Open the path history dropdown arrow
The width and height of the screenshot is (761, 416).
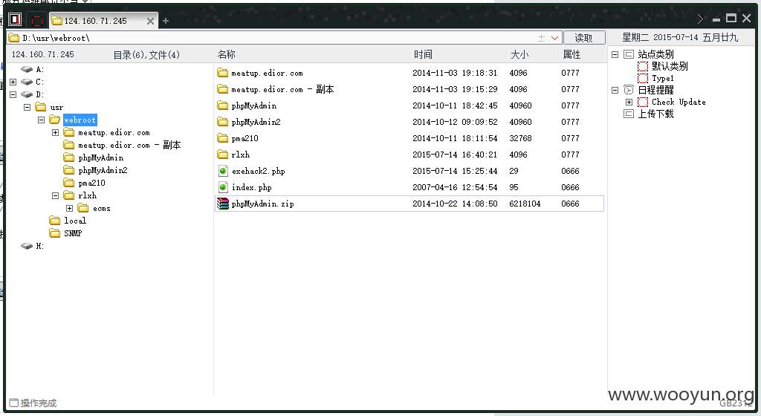554,38
